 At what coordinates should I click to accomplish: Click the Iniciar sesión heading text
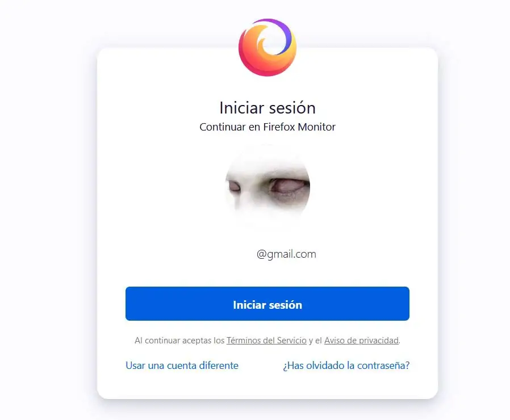pyautogui.click(x=267, y=108)
